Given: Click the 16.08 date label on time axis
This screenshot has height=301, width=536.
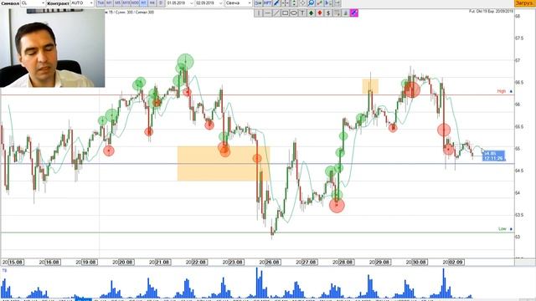Looking at the screenshot, I should point(53,262).
